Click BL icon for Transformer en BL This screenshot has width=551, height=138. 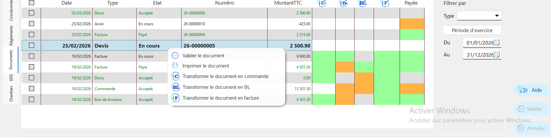point(176,87)
